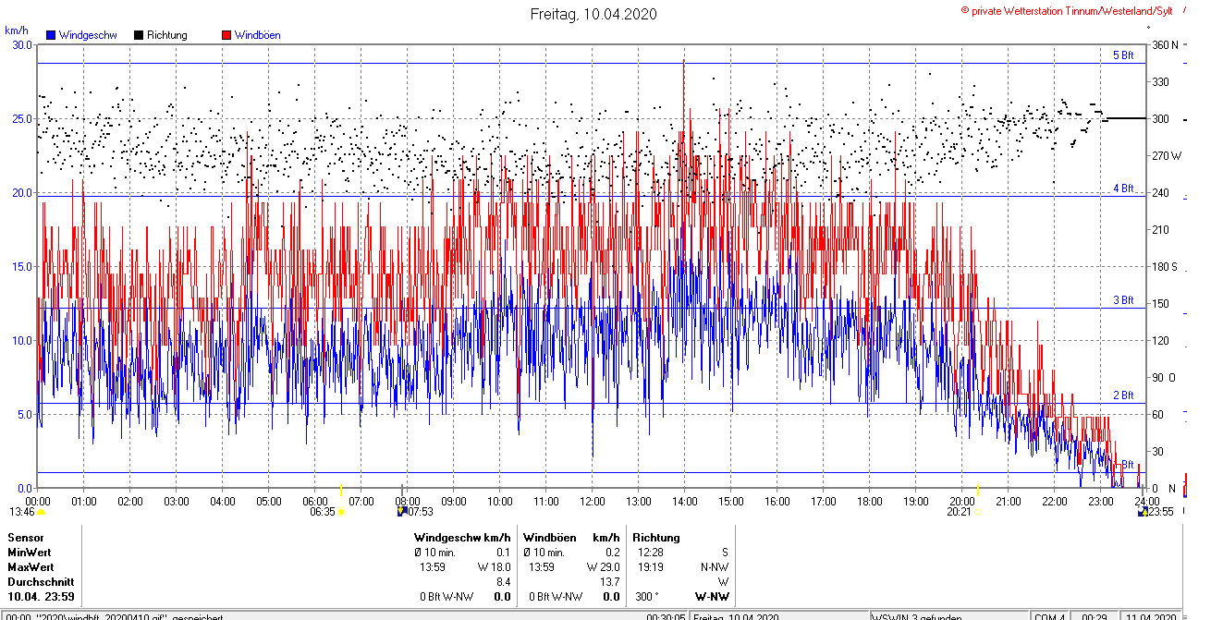The image size is (1211, 620).
Task: Click the MinWert row label
Action: pos(31,552)
